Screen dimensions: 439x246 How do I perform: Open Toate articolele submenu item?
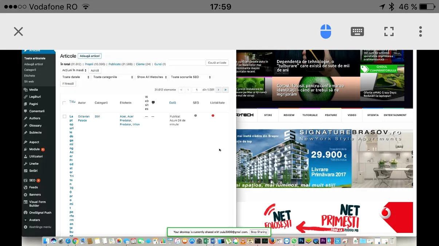point(35,58)
